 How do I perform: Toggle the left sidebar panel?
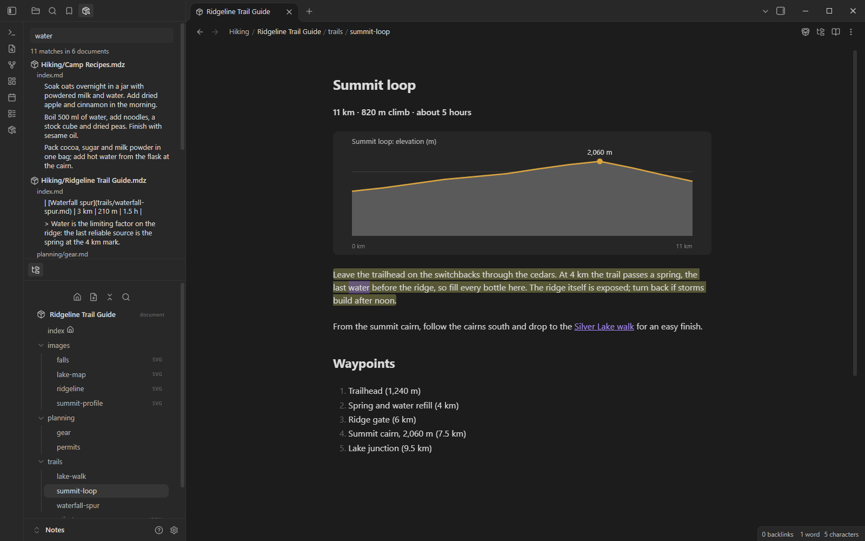pyautogui.click(x=12, y=11)
